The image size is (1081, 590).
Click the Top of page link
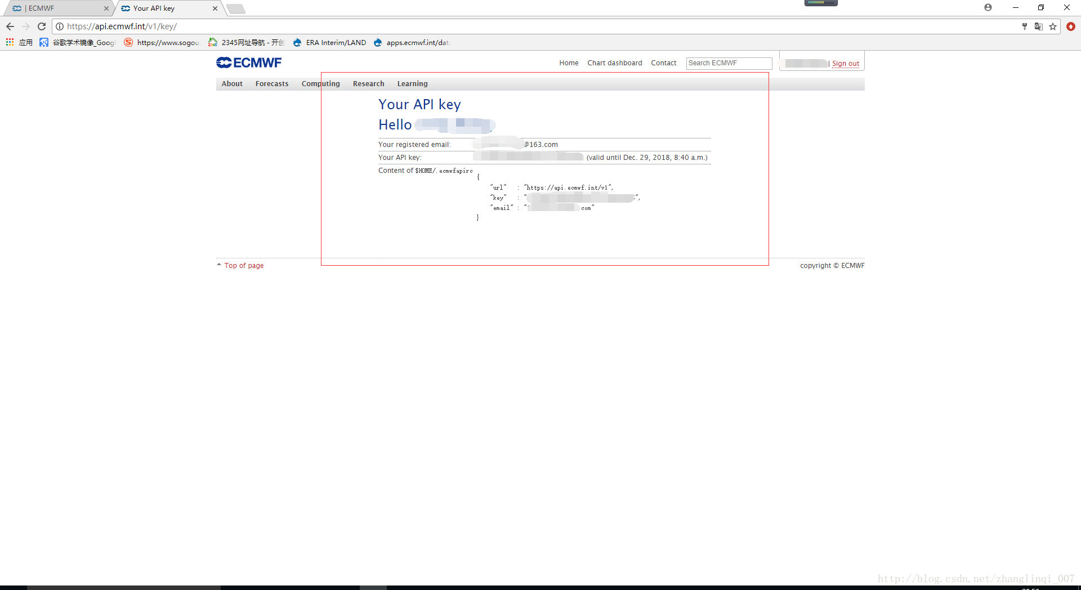[x=244, y=266]
